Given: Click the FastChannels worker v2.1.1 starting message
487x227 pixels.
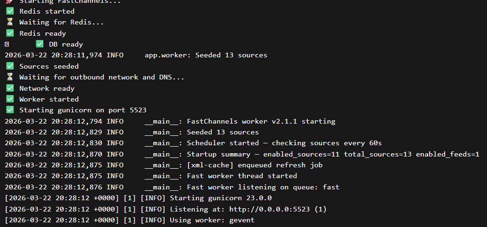Looking at the screenshot, I should [x=261, y=121].
